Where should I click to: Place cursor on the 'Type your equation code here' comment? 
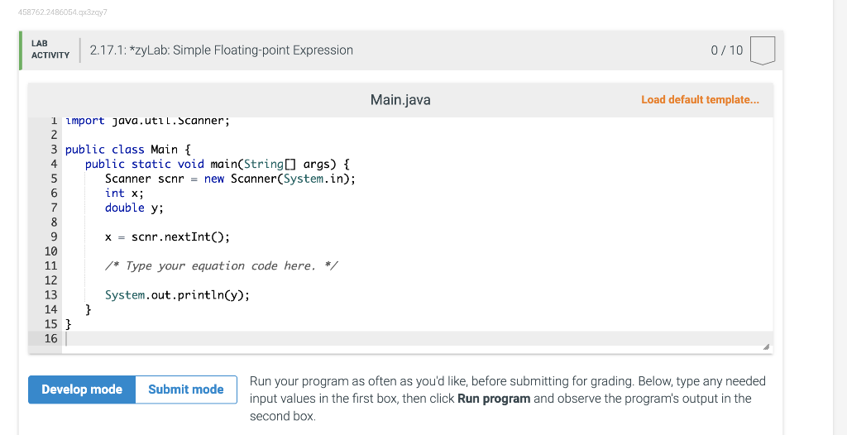pyautogui.click(x=221, y=265)
